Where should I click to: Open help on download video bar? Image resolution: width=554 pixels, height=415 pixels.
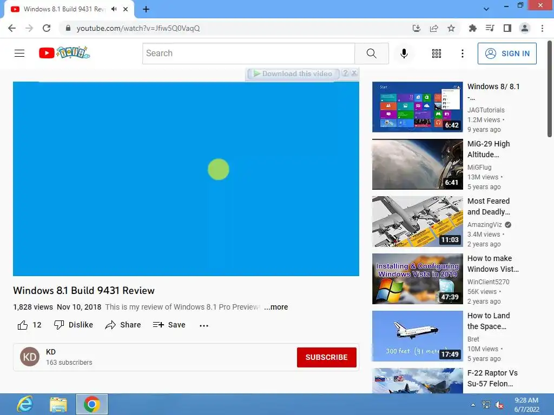346,73
